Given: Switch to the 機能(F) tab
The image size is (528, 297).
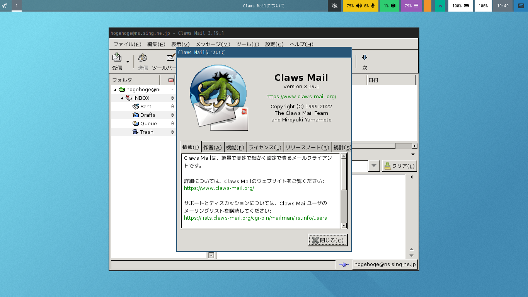Looking at the screenshot, I should point(235,147).
